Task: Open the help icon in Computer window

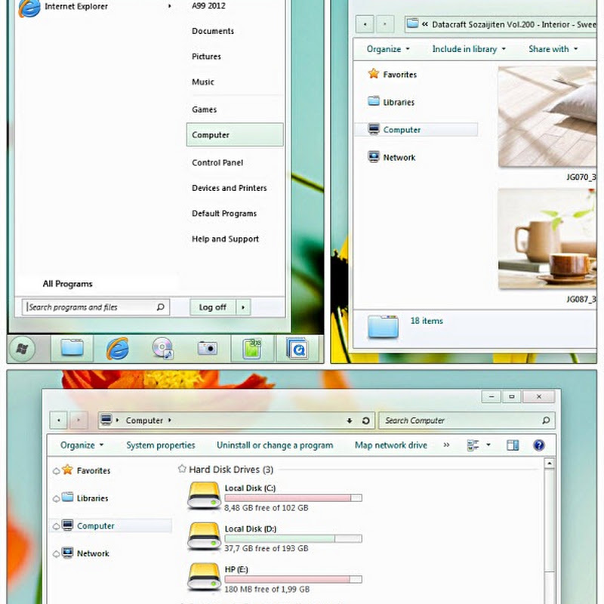Action: pos(539,445)
